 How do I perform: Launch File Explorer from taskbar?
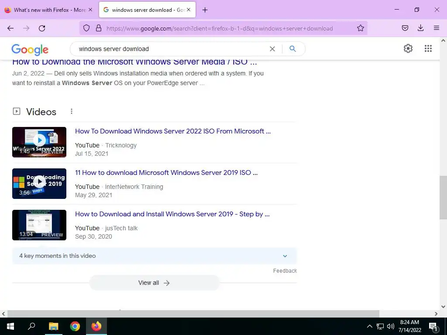click(53, 326)
